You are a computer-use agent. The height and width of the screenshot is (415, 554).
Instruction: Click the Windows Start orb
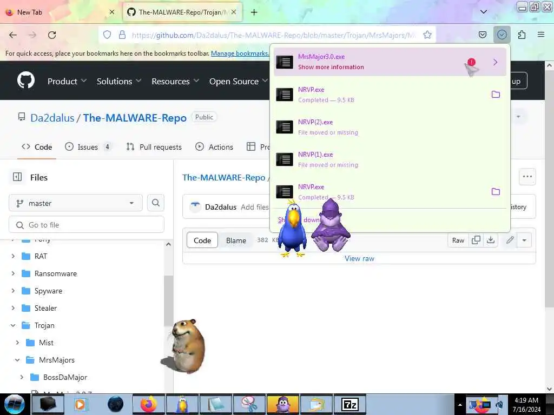14,404
